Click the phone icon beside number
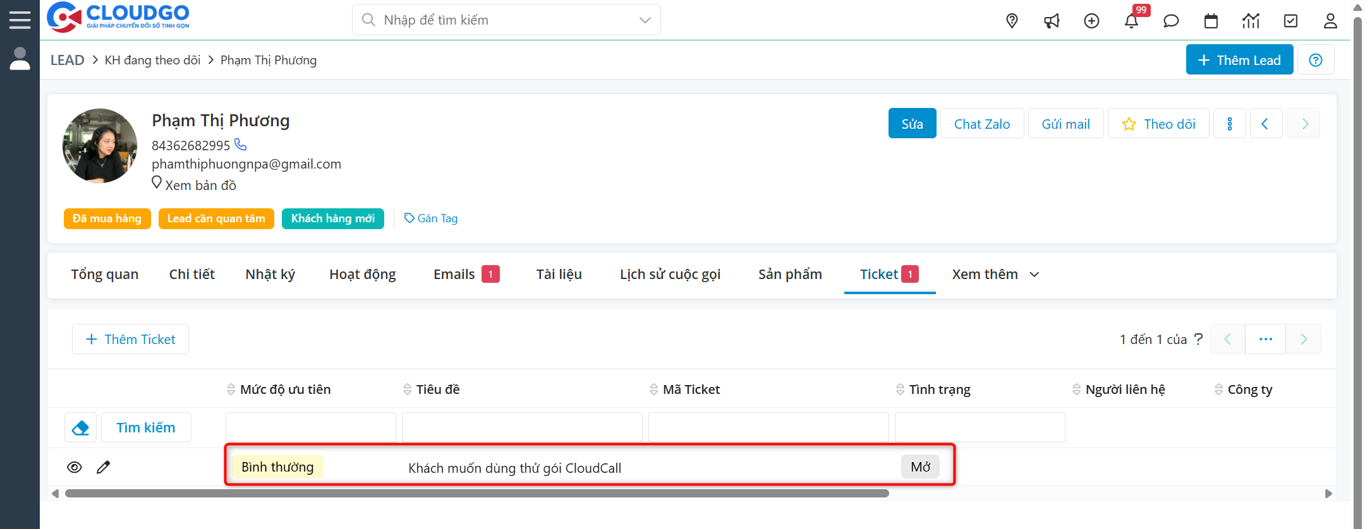This screenshot has height=529, width=1365. coord(241,145)
